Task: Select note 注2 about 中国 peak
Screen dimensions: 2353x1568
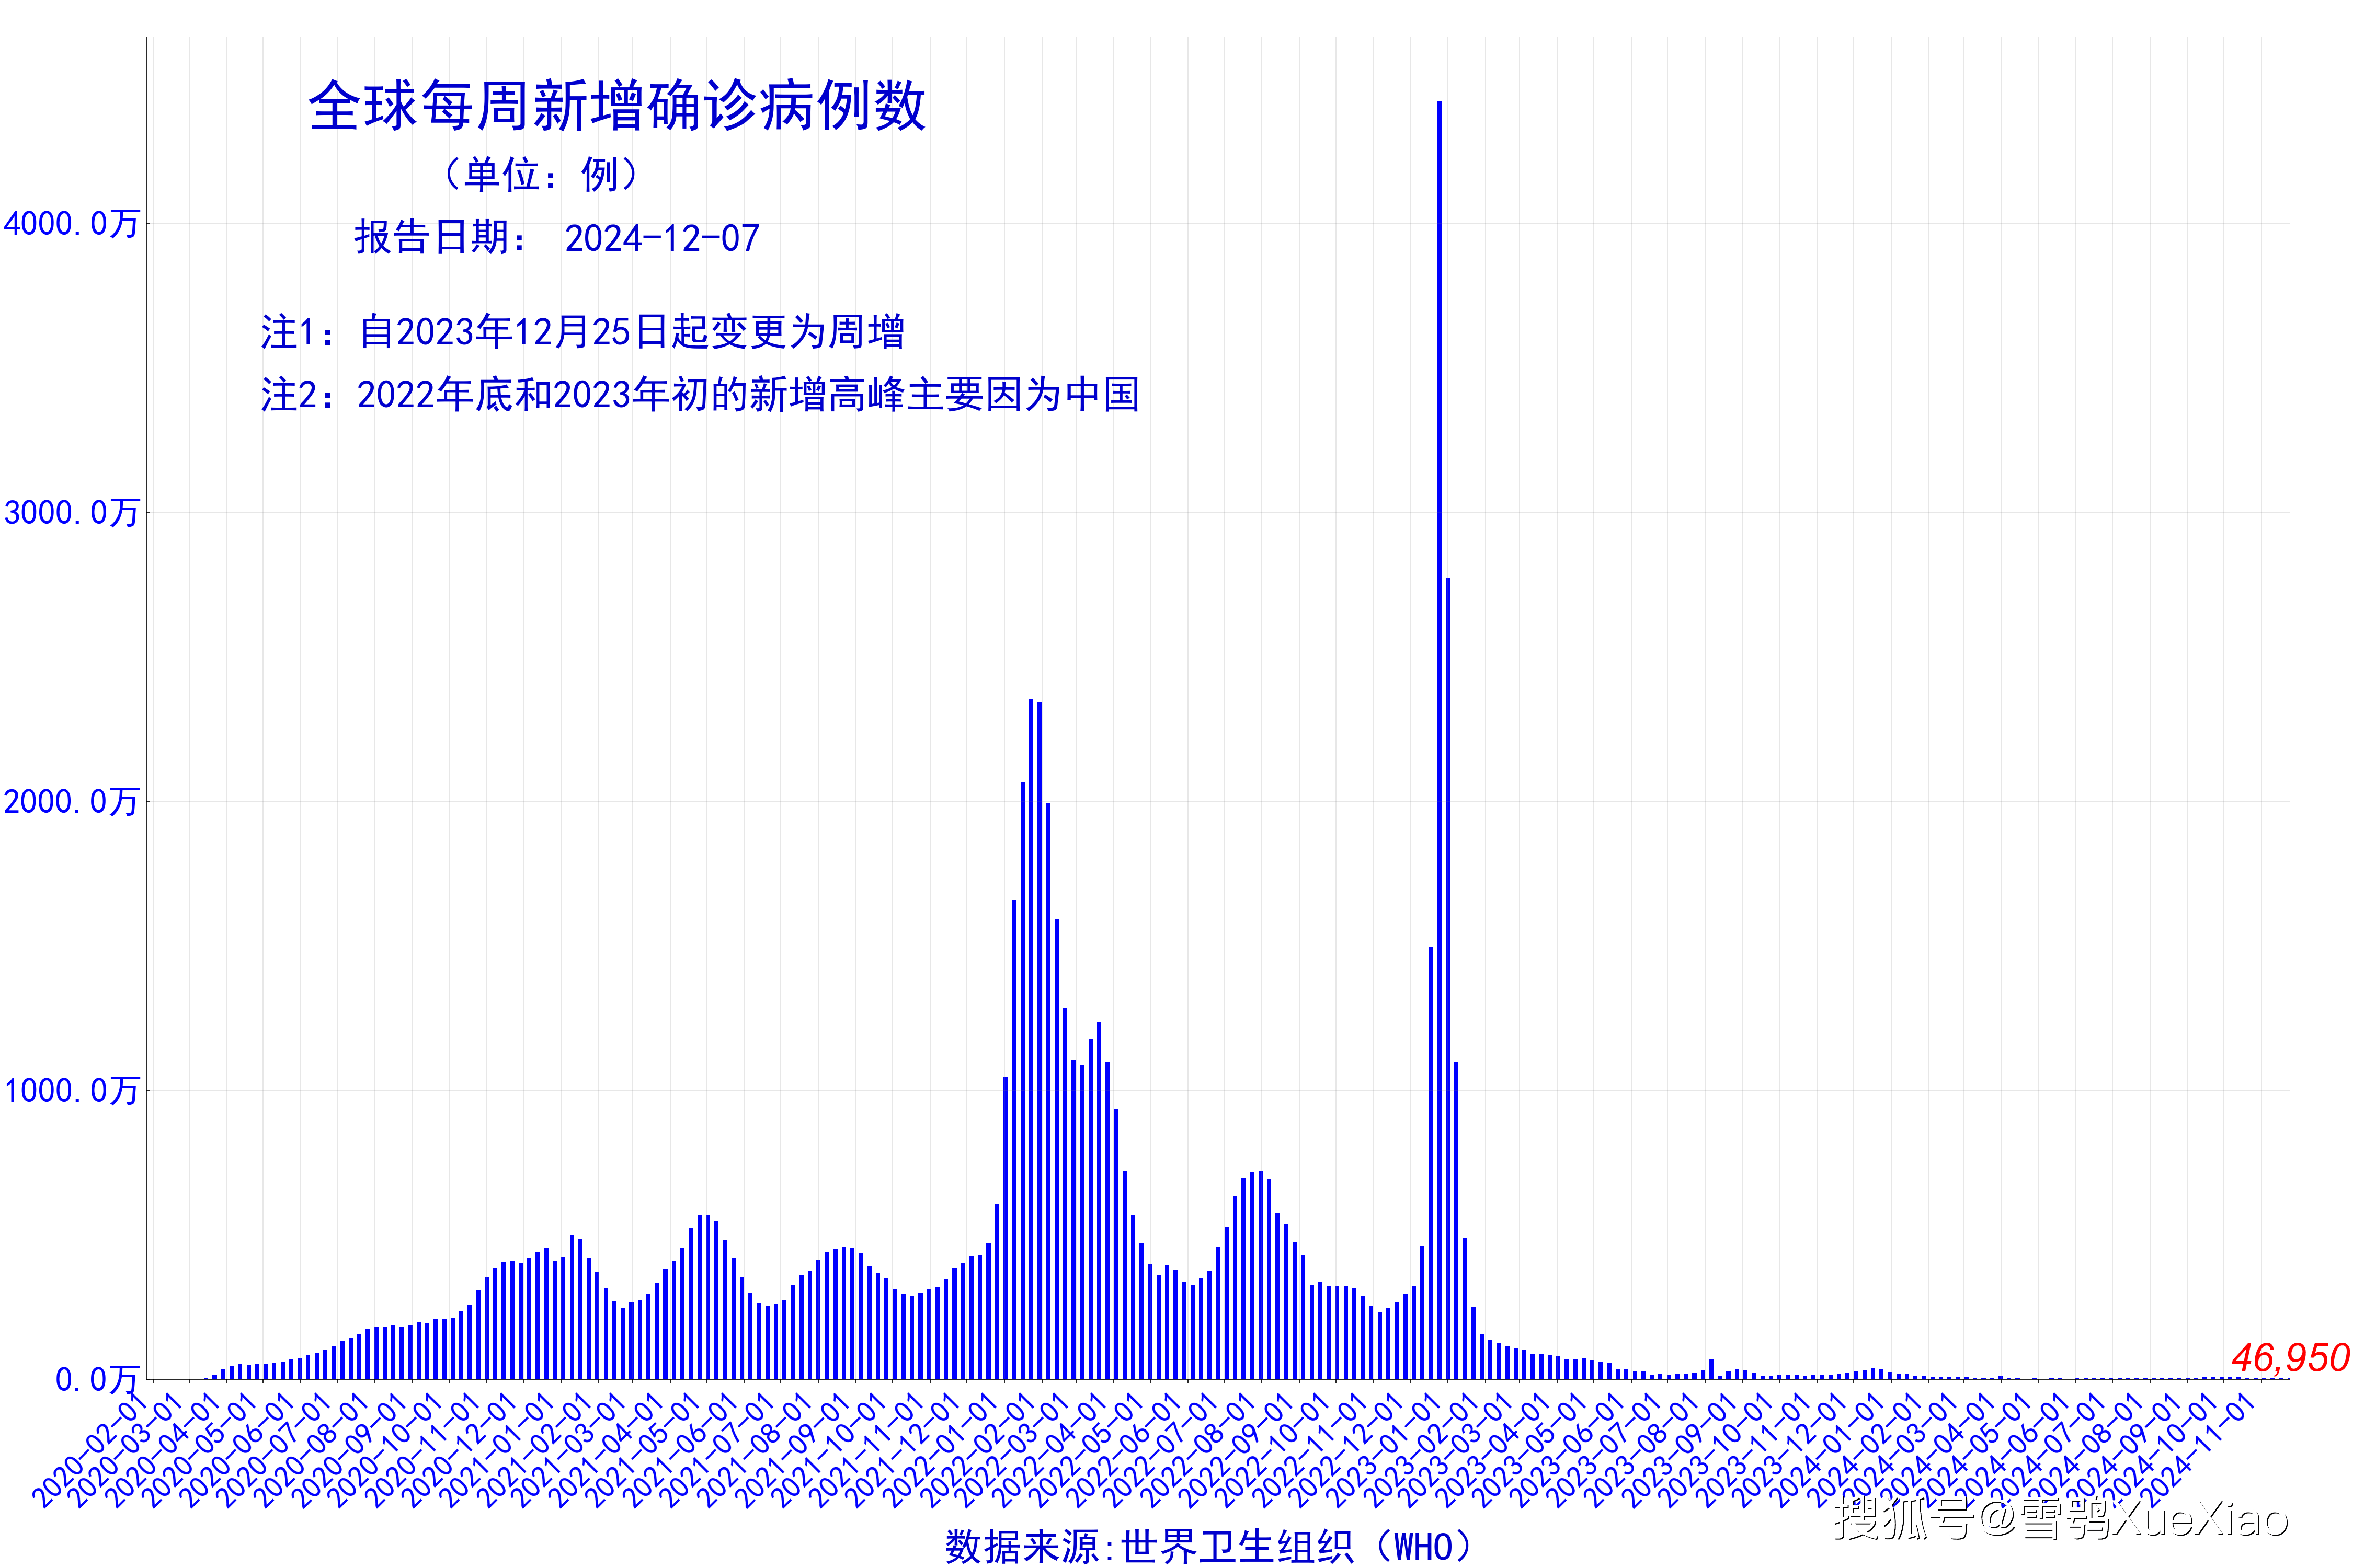Action: [x=700, y=395]
